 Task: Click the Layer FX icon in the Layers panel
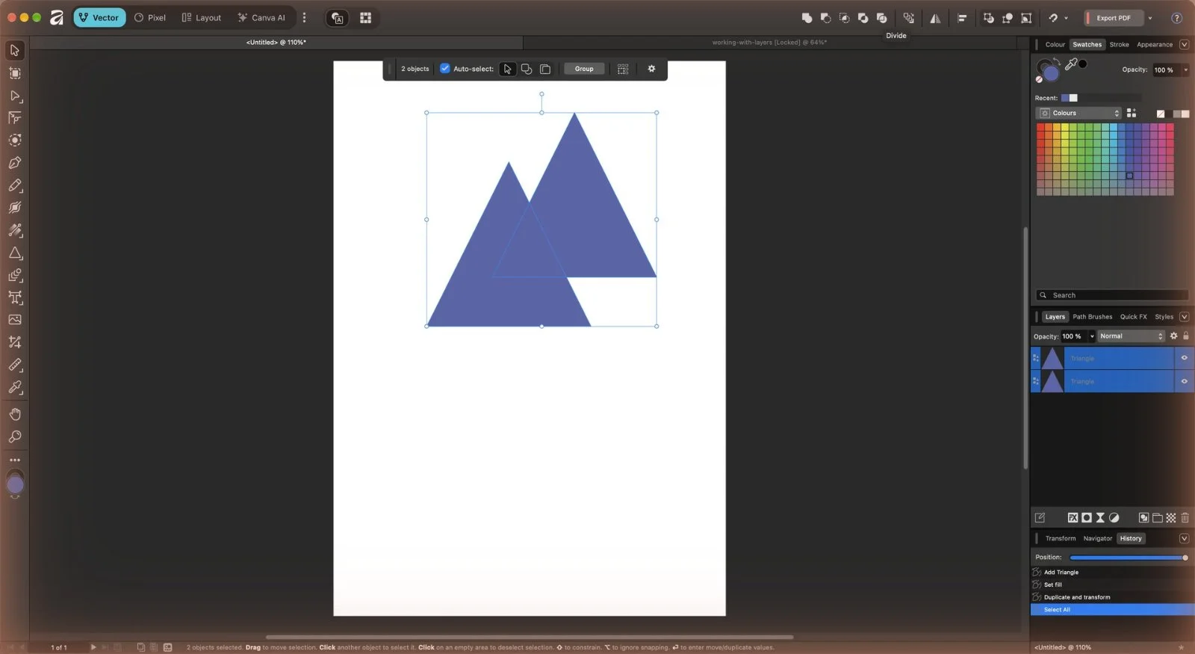[x=1073, y=517]
